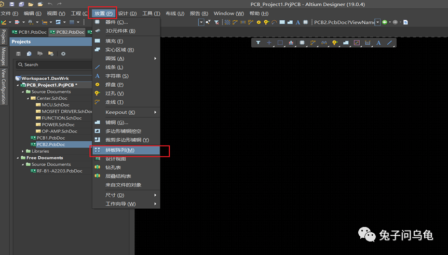Click the Save All icon in title bar
Viewport: 448px width, 255px height.
21,4
